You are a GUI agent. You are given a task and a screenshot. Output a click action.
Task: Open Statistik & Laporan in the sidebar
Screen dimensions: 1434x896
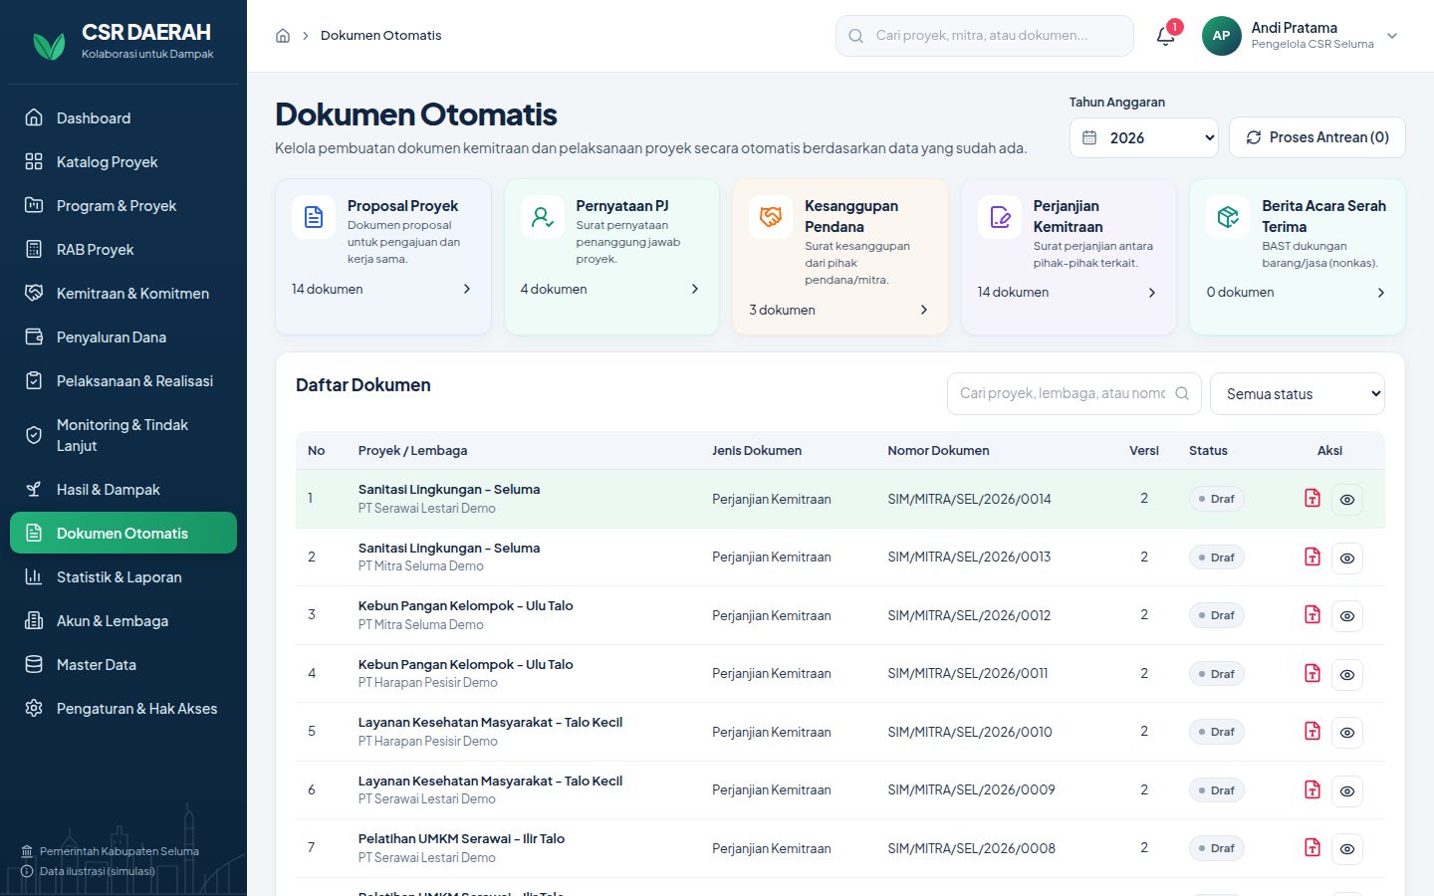pos(123,577)
